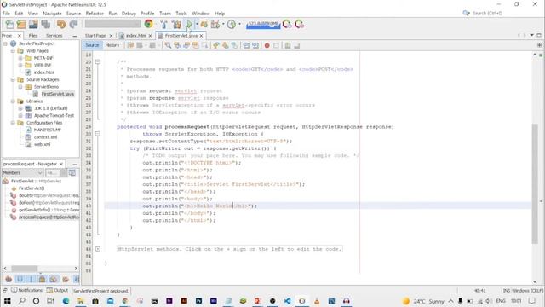The width and height of the screenshot is (545, 307).
Task: Click the Redo toolbar icon
Action: (73, 25)
